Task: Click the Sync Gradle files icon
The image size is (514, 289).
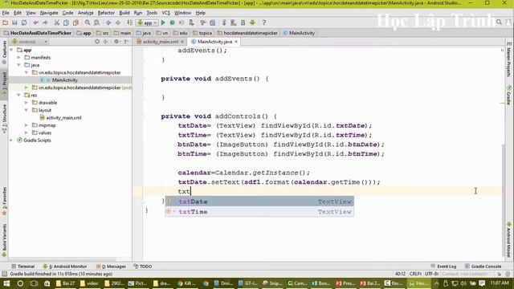Action: click(224, 22)
